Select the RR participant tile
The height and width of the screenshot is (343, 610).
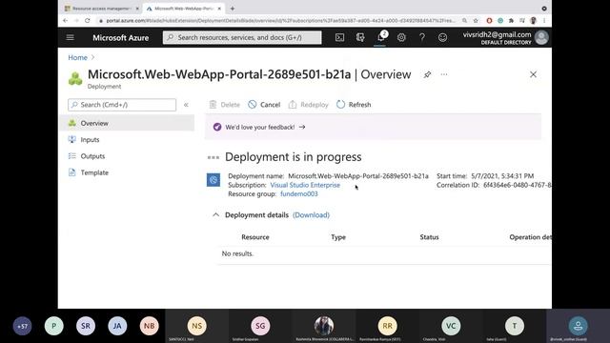click(387, 326)
